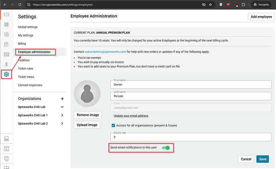Uncheck Access for all organizations checkbox

pyautogui.click(x=114, y=125)
